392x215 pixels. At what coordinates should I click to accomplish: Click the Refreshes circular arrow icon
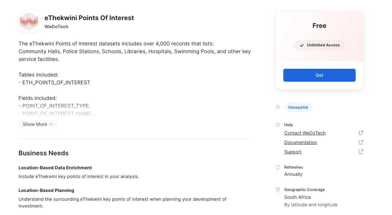pyautogui.click(x=278, y=167)
